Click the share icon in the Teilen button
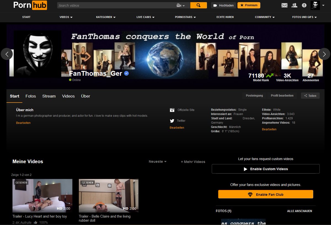The height and width of the screenshot is (225, 331). pos(306,96)
